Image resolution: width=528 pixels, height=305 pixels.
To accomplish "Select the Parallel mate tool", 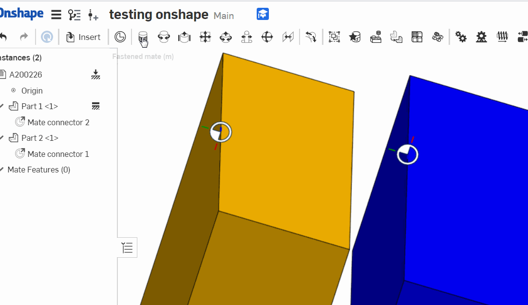I will click(288, 37).
